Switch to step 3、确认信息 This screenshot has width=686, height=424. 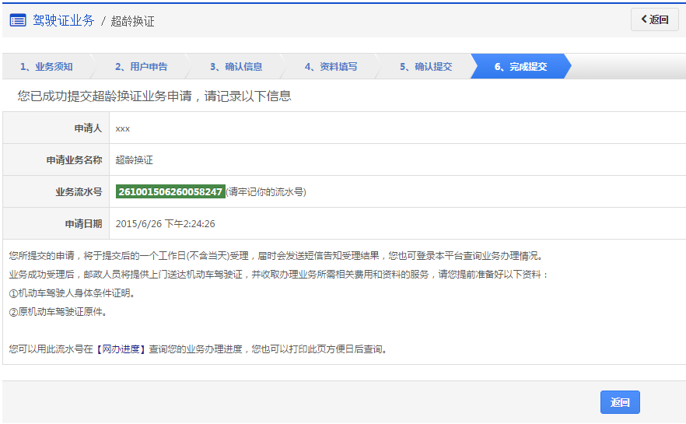point(236,67)
